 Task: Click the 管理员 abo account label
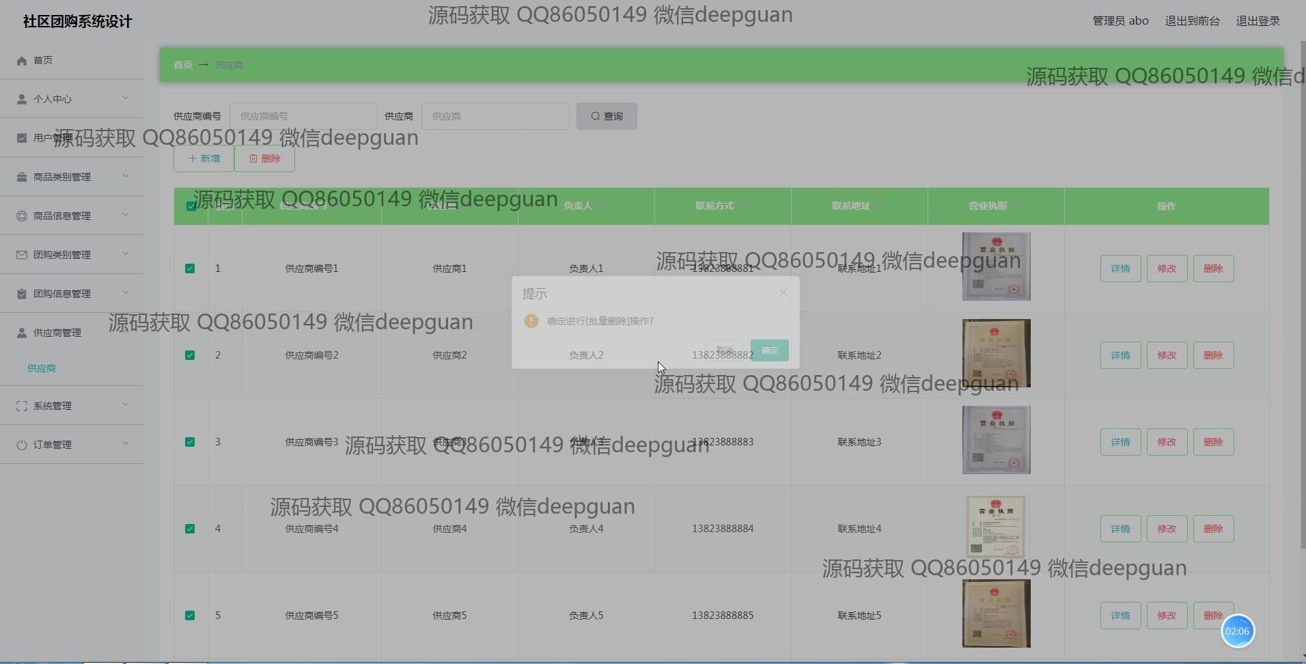[1120, 21]
